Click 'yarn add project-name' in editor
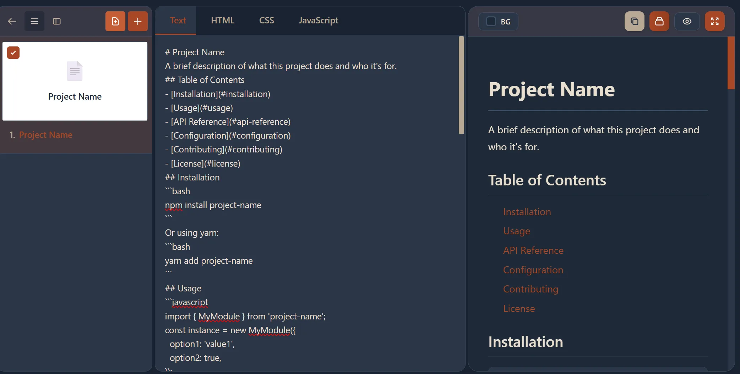Viewport: 740px width, 374px height. coord(209,261)
